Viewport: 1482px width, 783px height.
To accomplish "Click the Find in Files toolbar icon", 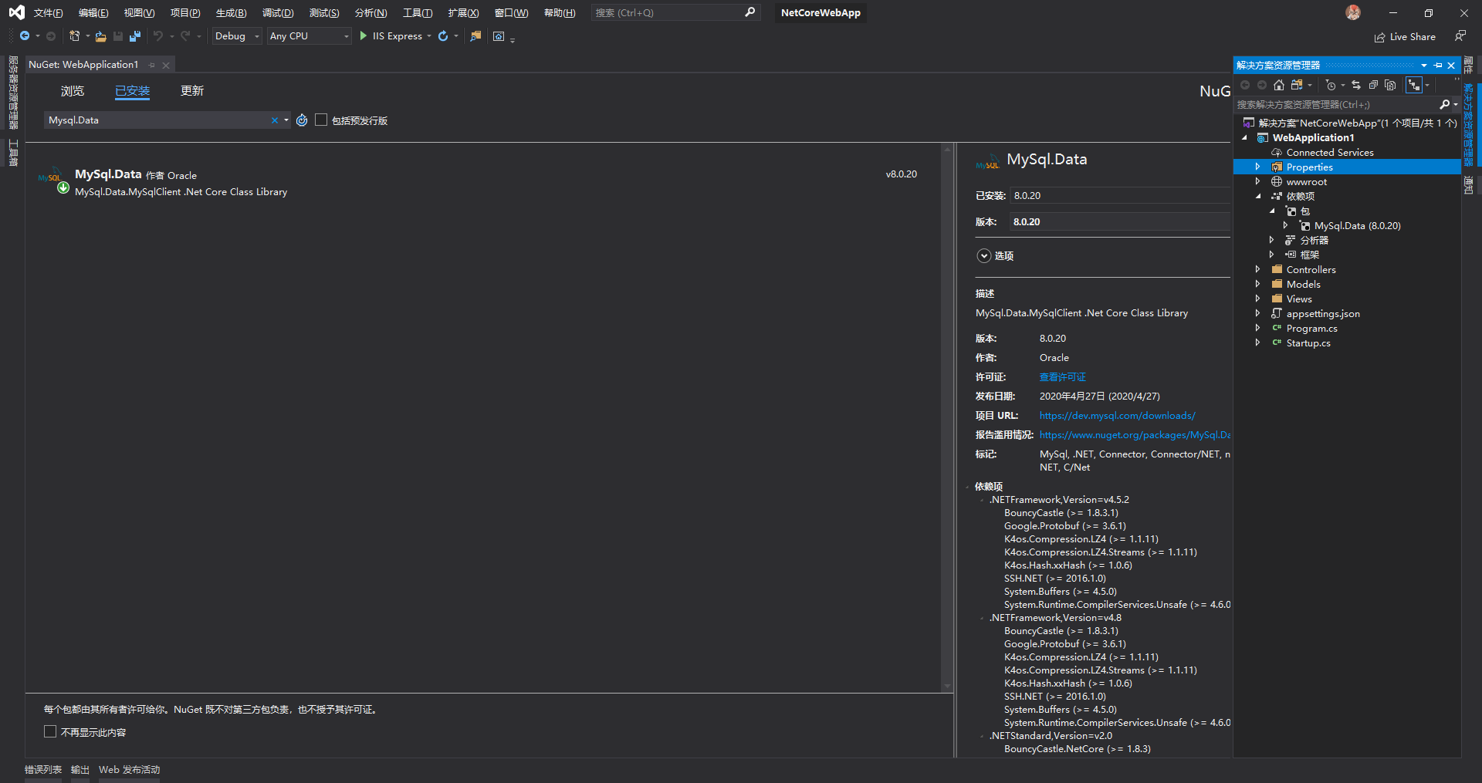I will (475, 36).
